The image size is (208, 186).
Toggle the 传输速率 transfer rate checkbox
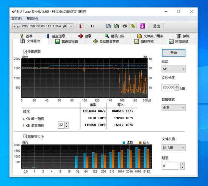[x=25, y=52]
